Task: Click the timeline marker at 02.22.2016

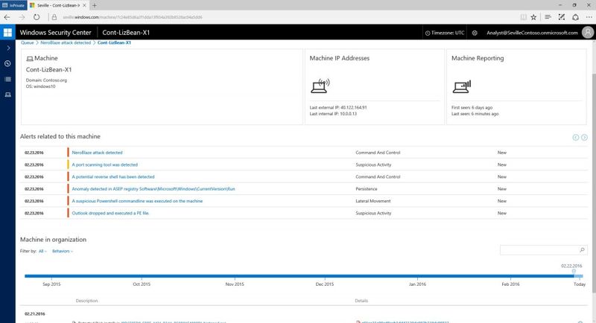Action: tap(574, 271)
